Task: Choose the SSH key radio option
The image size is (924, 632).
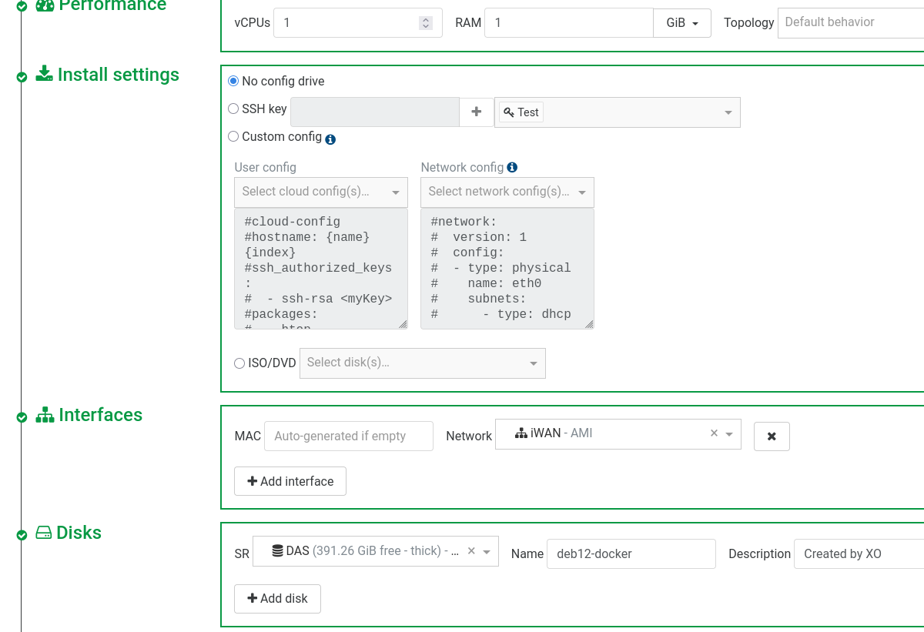Action: point(233,109)
